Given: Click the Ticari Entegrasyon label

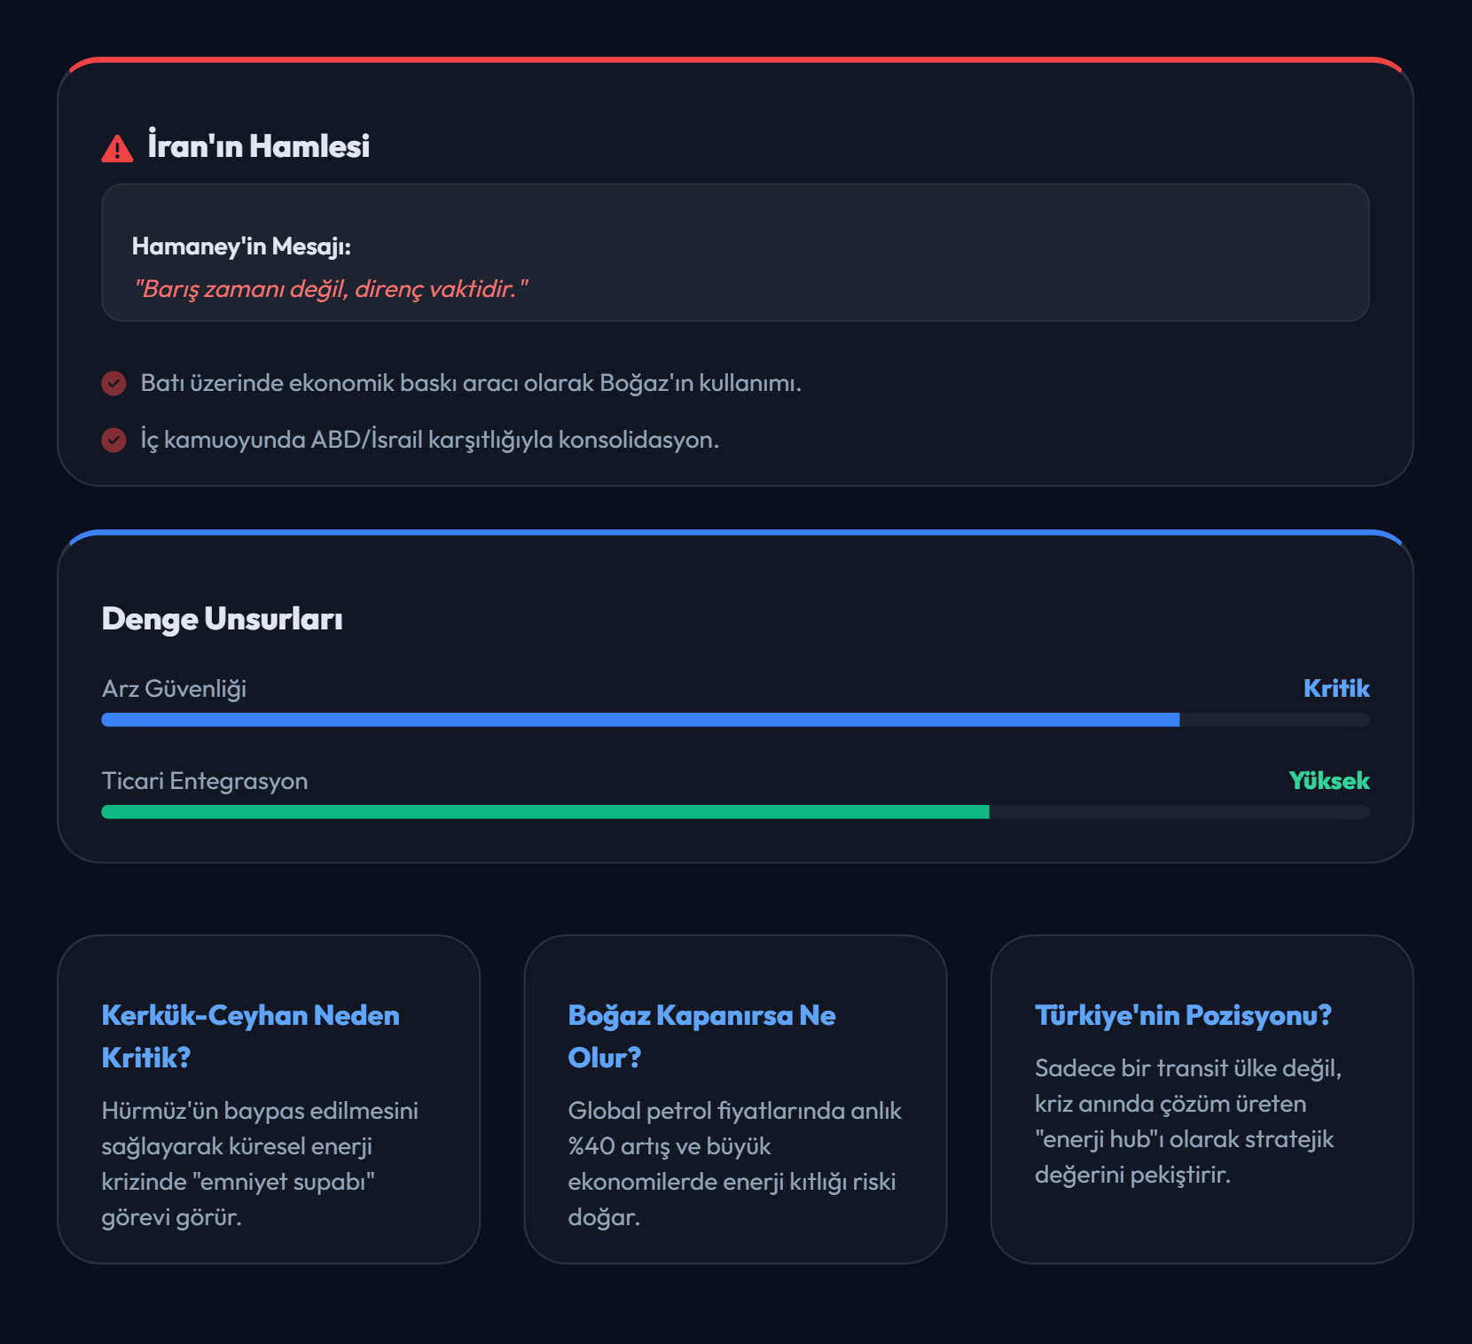Looking at the screenshot, I should tap(205, 781).
